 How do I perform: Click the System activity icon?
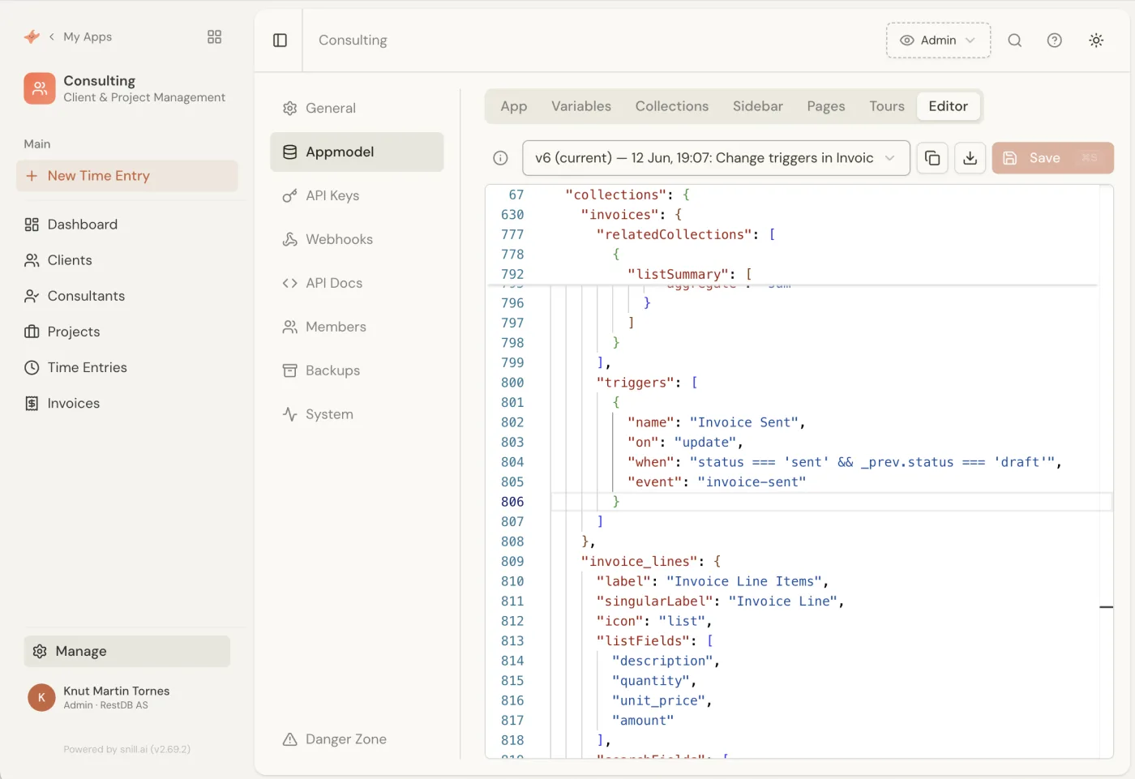(289, 414)
